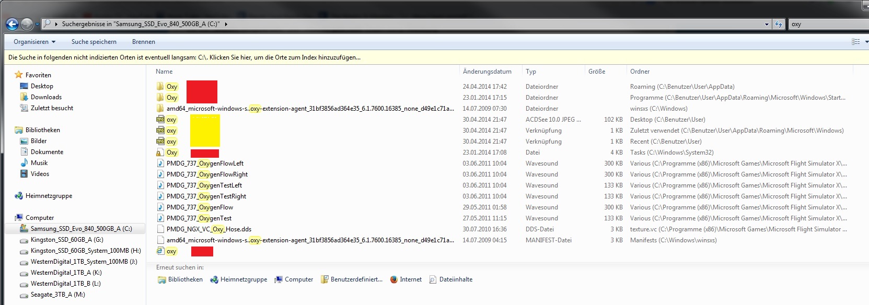Select oxy shortcut in Recent folder
This screenshot has width=869, height=305.
click(171, 142)
